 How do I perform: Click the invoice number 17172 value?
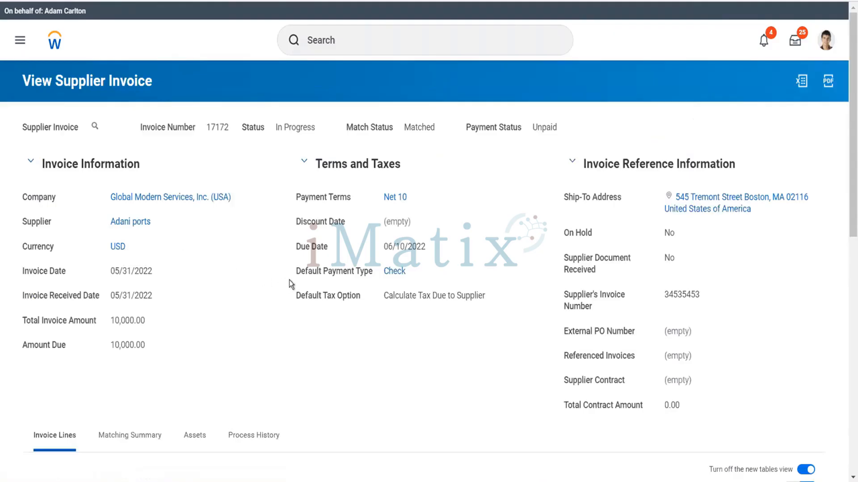coord(217,127)
